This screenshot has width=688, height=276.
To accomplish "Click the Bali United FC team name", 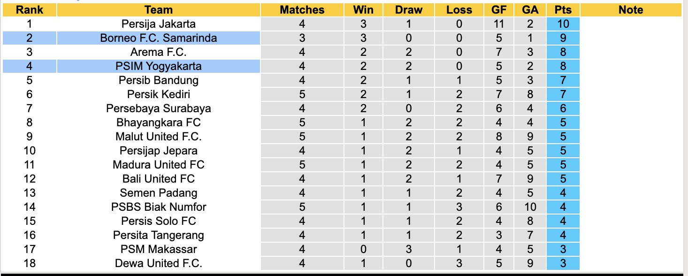I will 159,179.
